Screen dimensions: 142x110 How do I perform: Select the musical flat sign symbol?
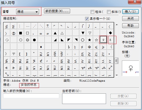[x=69, y=47]
